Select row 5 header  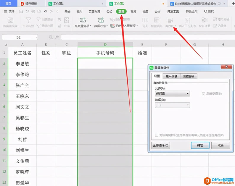[4, 96]
